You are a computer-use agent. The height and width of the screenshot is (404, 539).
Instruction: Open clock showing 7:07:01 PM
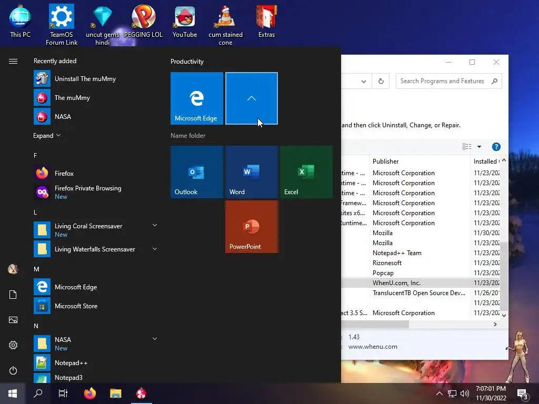coord(491,393)
